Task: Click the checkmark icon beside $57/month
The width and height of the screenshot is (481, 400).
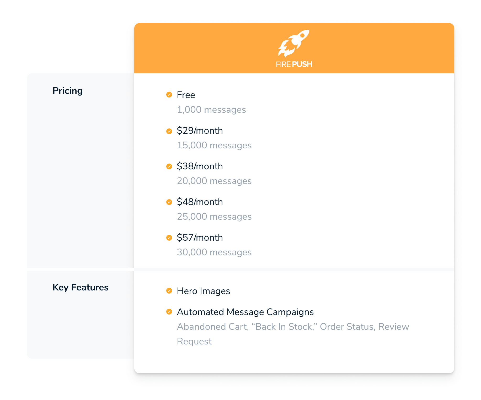Action: (x=169, y=238)
